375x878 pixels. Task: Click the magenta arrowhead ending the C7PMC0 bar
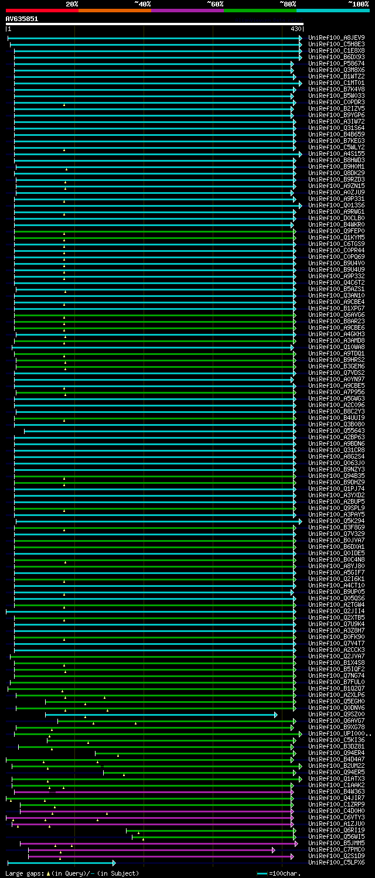pyautogui.click(x=273, y=850)
